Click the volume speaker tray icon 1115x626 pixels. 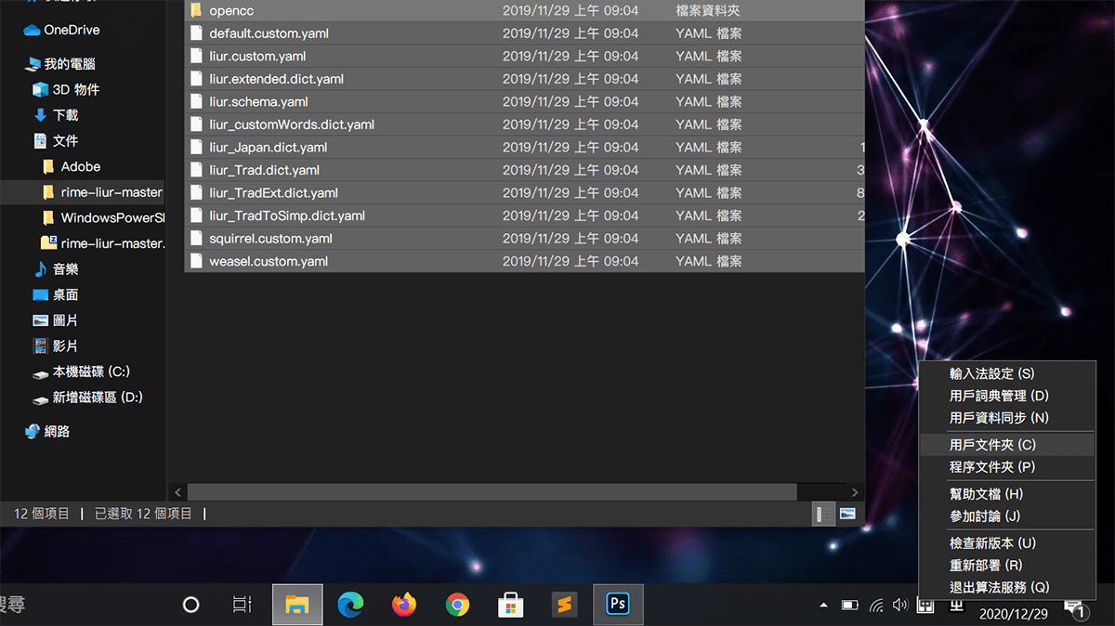[899, 606]
